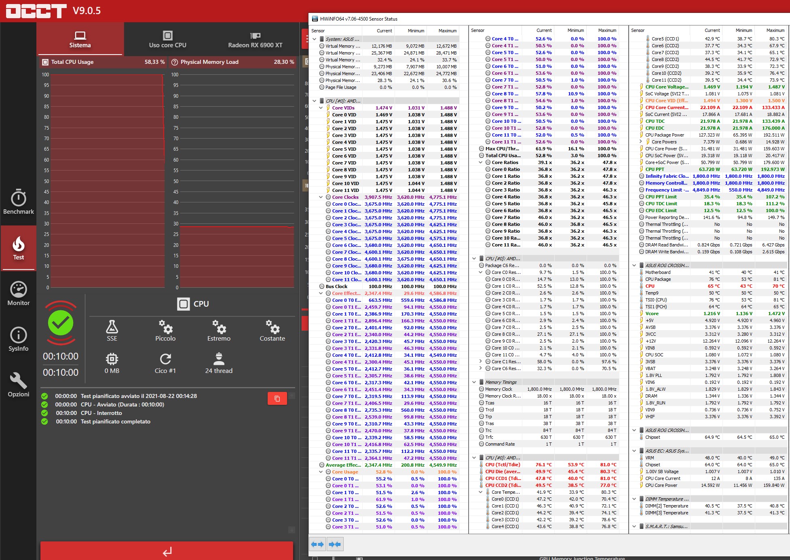This screenshot has width=790, height=560.
Task: Collapse the Core Clocks sensor group
Action: pos(321,197)
